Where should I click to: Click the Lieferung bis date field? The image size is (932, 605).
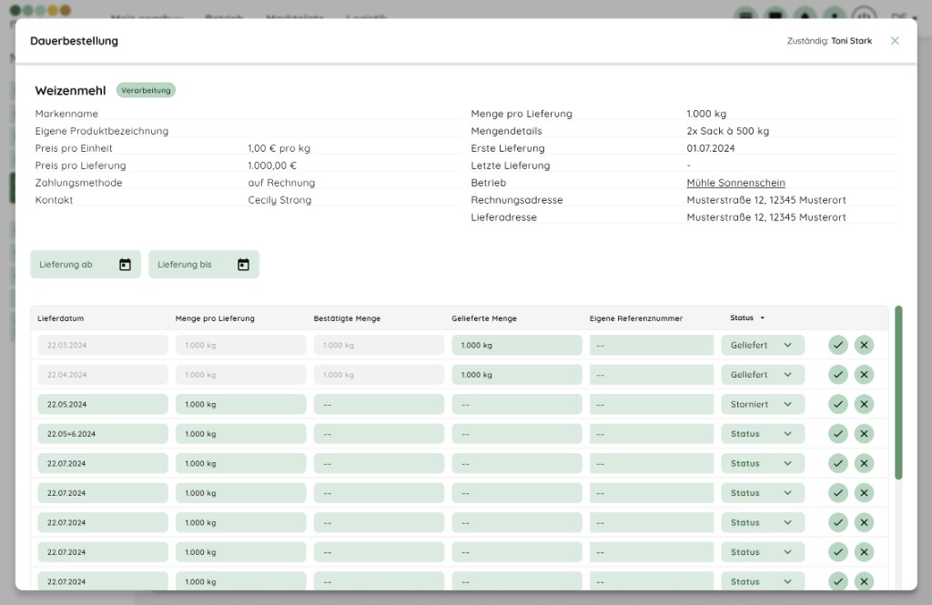(x=204, y=265)
